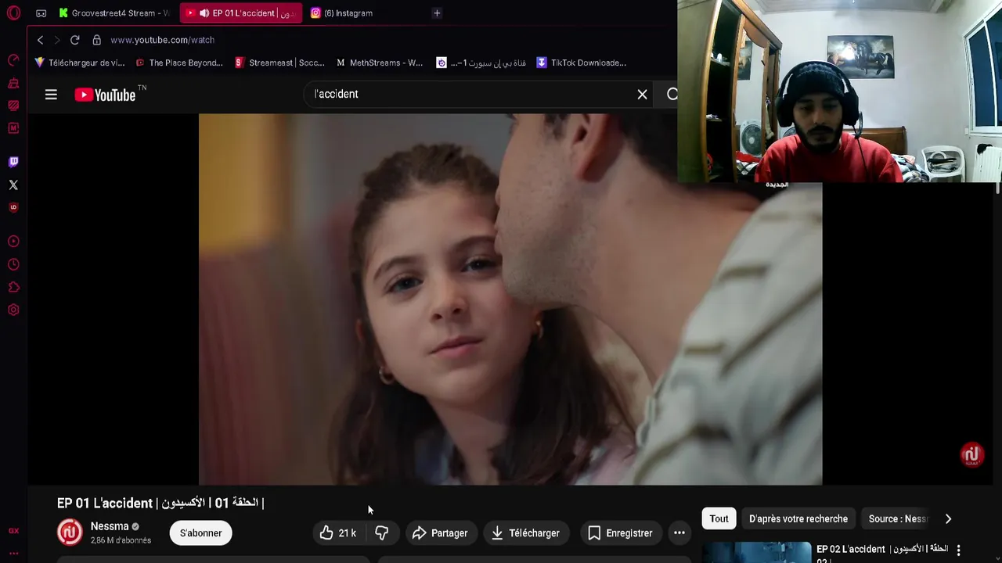The image size is (1002, 563).
Task: Click the ad blocker shield icon in sidebar
Action: pos(13,207)
